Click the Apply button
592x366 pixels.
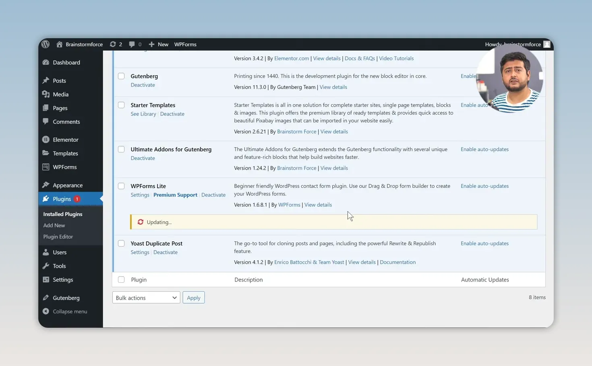pyautogui.click(x=194, y=298)
